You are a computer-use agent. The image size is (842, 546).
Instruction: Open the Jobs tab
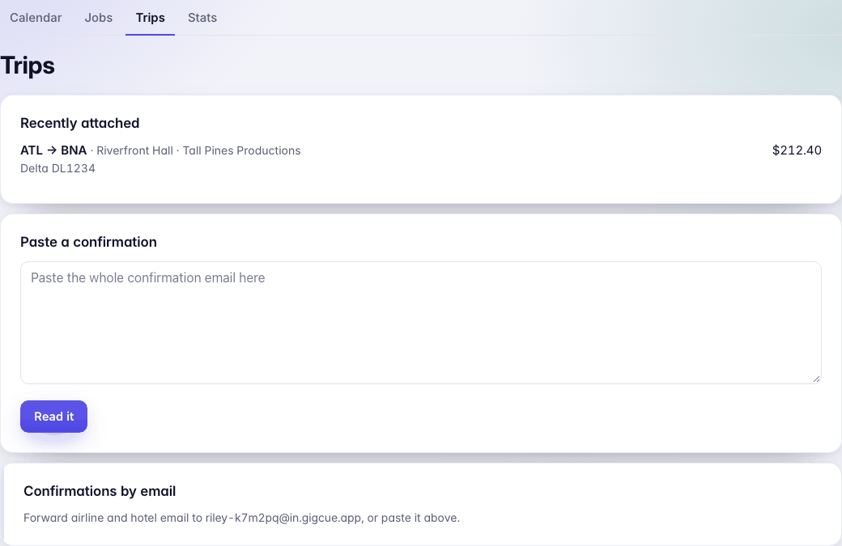[x=98, y=18]
